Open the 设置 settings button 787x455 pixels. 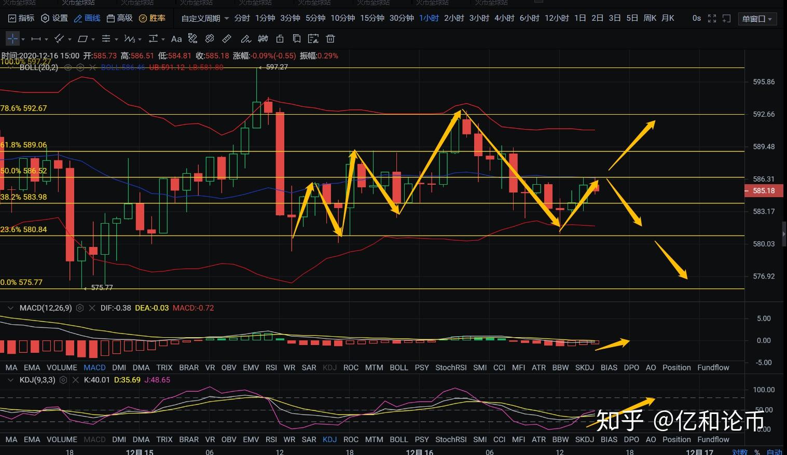point(54,18)
